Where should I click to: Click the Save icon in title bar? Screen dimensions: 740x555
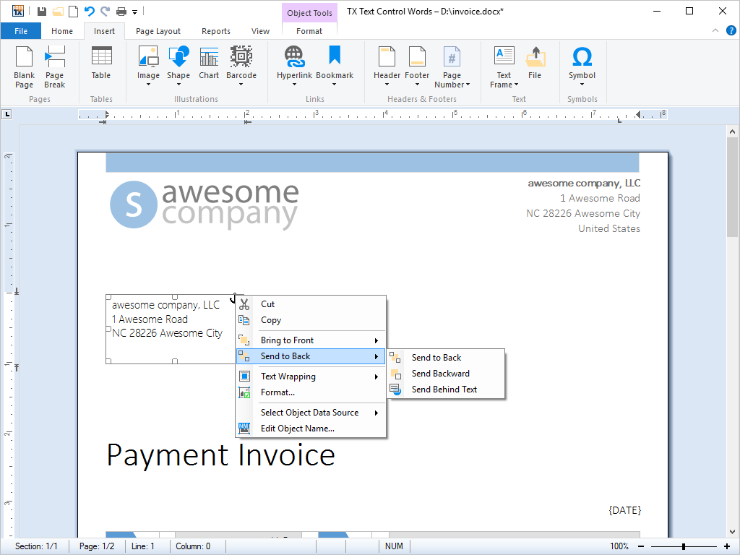click(42, 11)
